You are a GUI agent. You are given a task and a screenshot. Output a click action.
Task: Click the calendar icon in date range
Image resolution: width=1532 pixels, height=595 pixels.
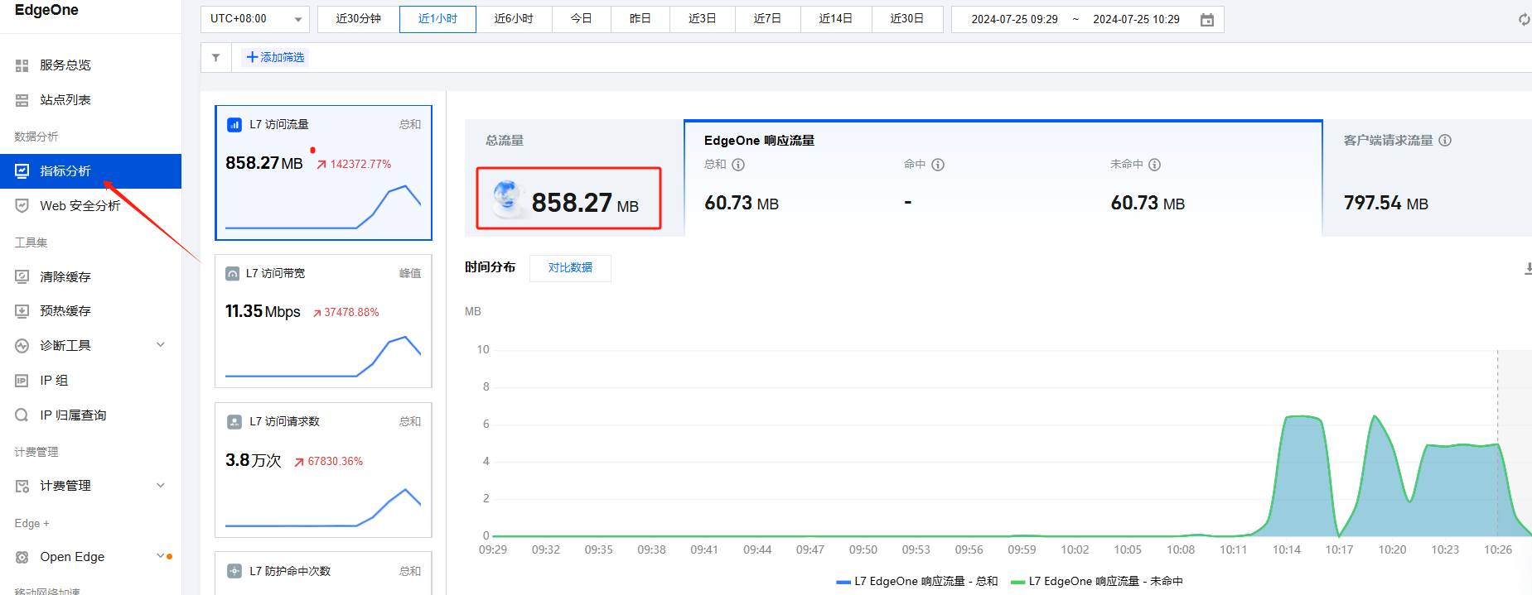tap(1207, 20)
